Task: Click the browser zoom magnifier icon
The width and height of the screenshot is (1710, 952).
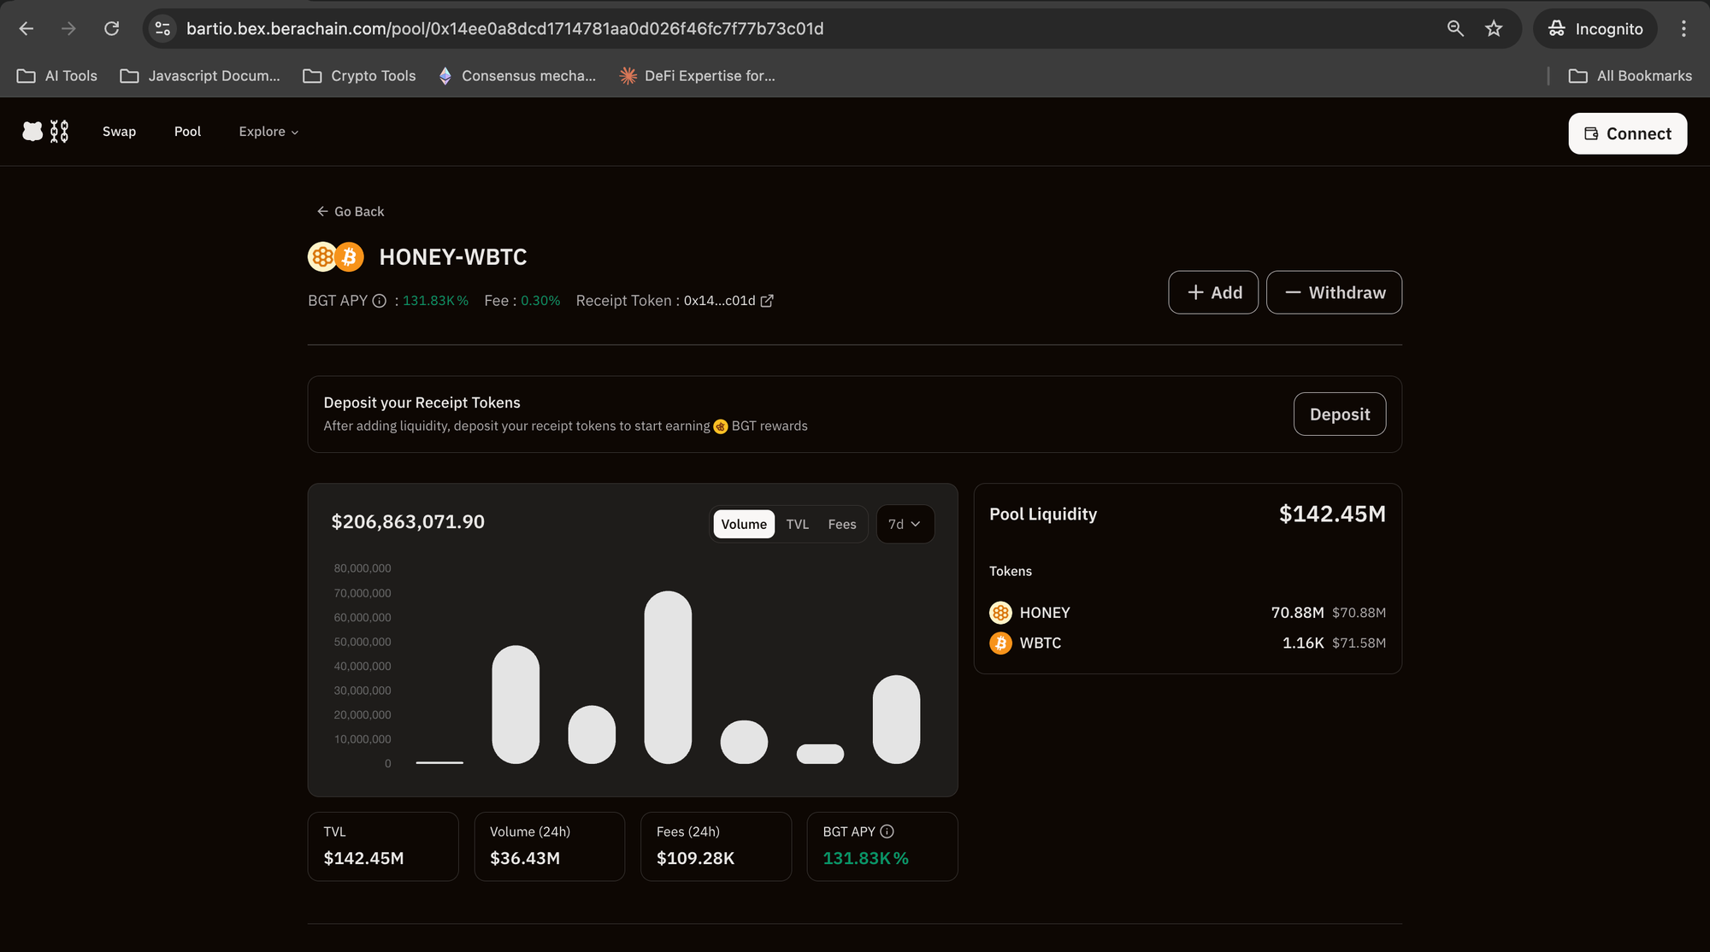Action: click(1455, 29)
